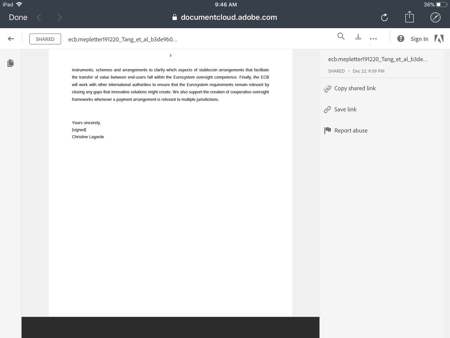The height and width of the screenshot is (338, 450).
Task: Download the PDF with the download icon
Action: point(358,36)
